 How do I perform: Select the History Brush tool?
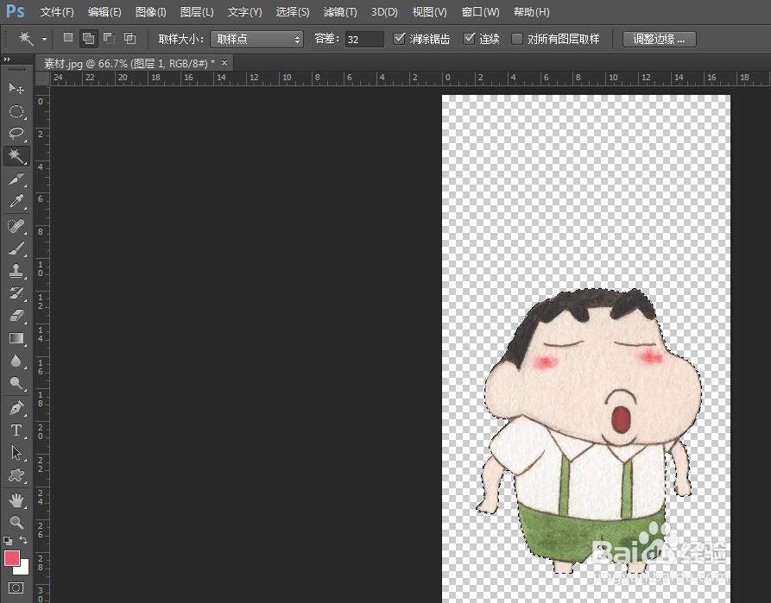pos(16,293)
